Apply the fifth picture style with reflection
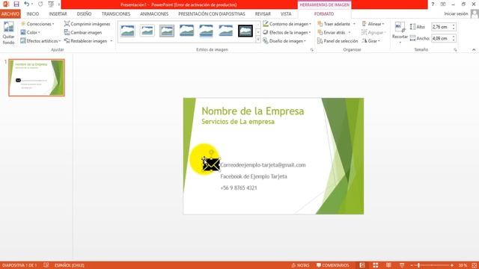Screen dimensions: 479x269 207,31
